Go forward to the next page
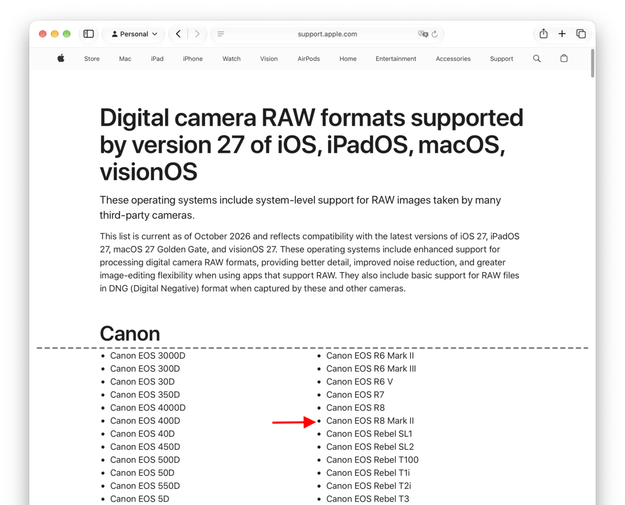The height and width of the screenshot is (505, 625). (x=197, y=34)
